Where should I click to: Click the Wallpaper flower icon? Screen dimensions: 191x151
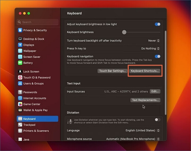click(x=20, y=51)
